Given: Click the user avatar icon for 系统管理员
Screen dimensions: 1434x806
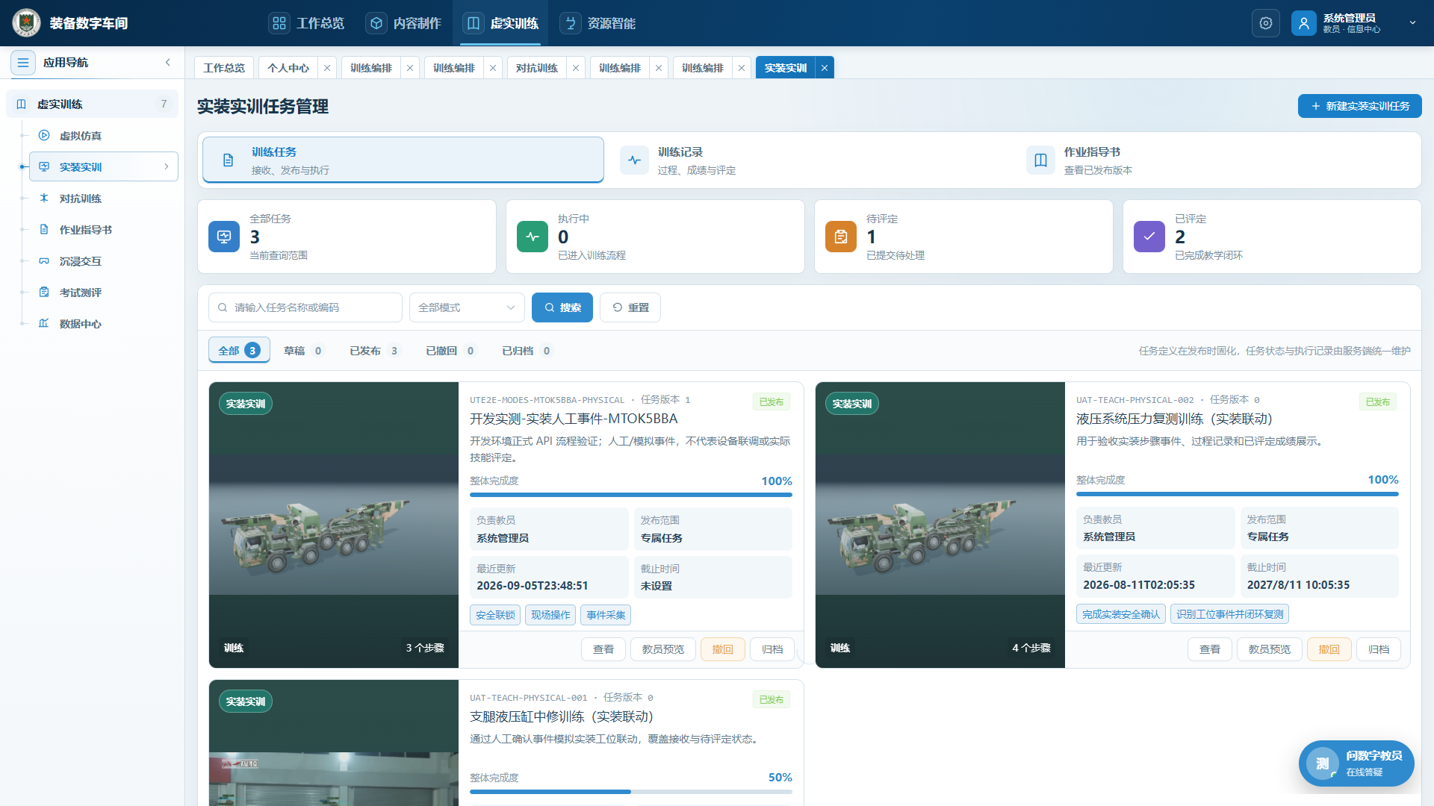Looking at the screenshot, I should point(1304,23).
